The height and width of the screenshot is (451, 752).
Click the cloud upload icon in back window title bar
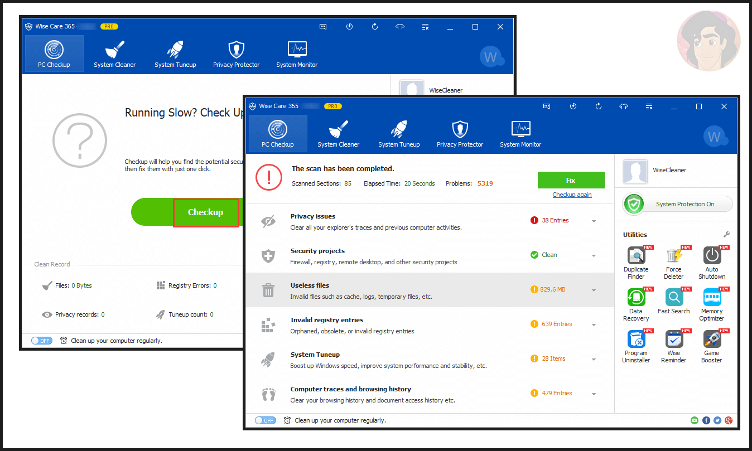pyautogui.click(x=400, y=26)
